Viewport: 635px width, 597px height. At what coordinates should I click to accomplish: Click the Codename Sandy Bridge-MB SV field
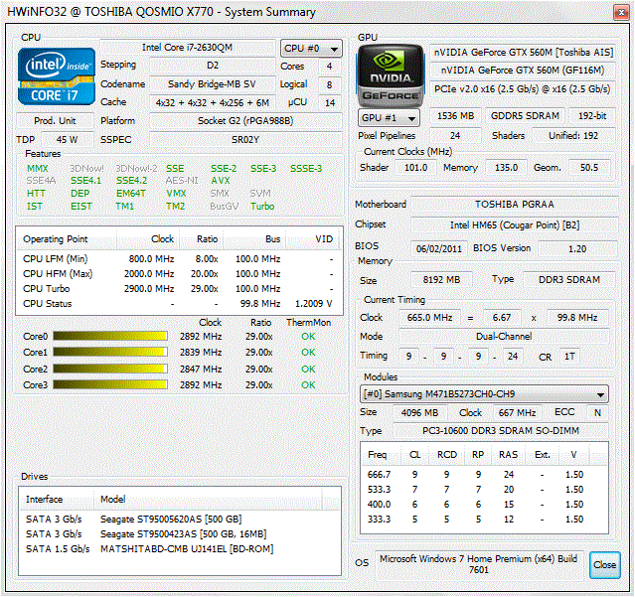point(213,83)
